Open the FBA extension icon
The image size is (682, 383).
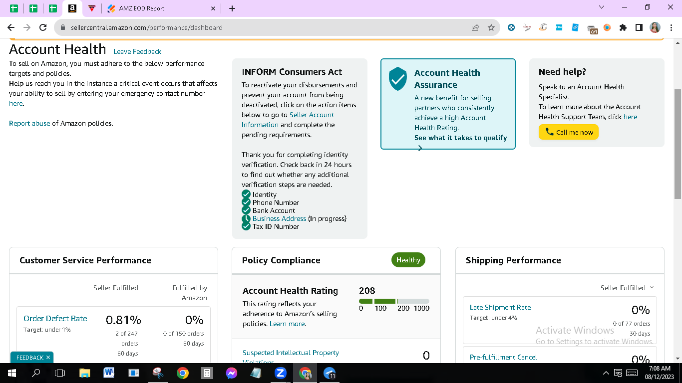[x=559, y=28]
